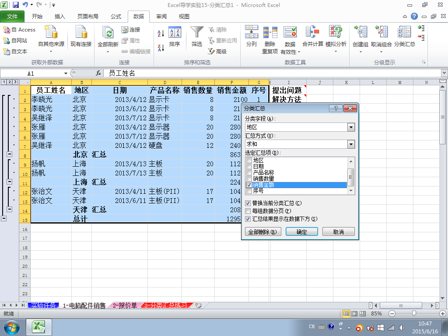Image resolution: width=448 pixels, height=336 pixels.
Task: Open 现有连接 existing connections
Action: point(81,36)
